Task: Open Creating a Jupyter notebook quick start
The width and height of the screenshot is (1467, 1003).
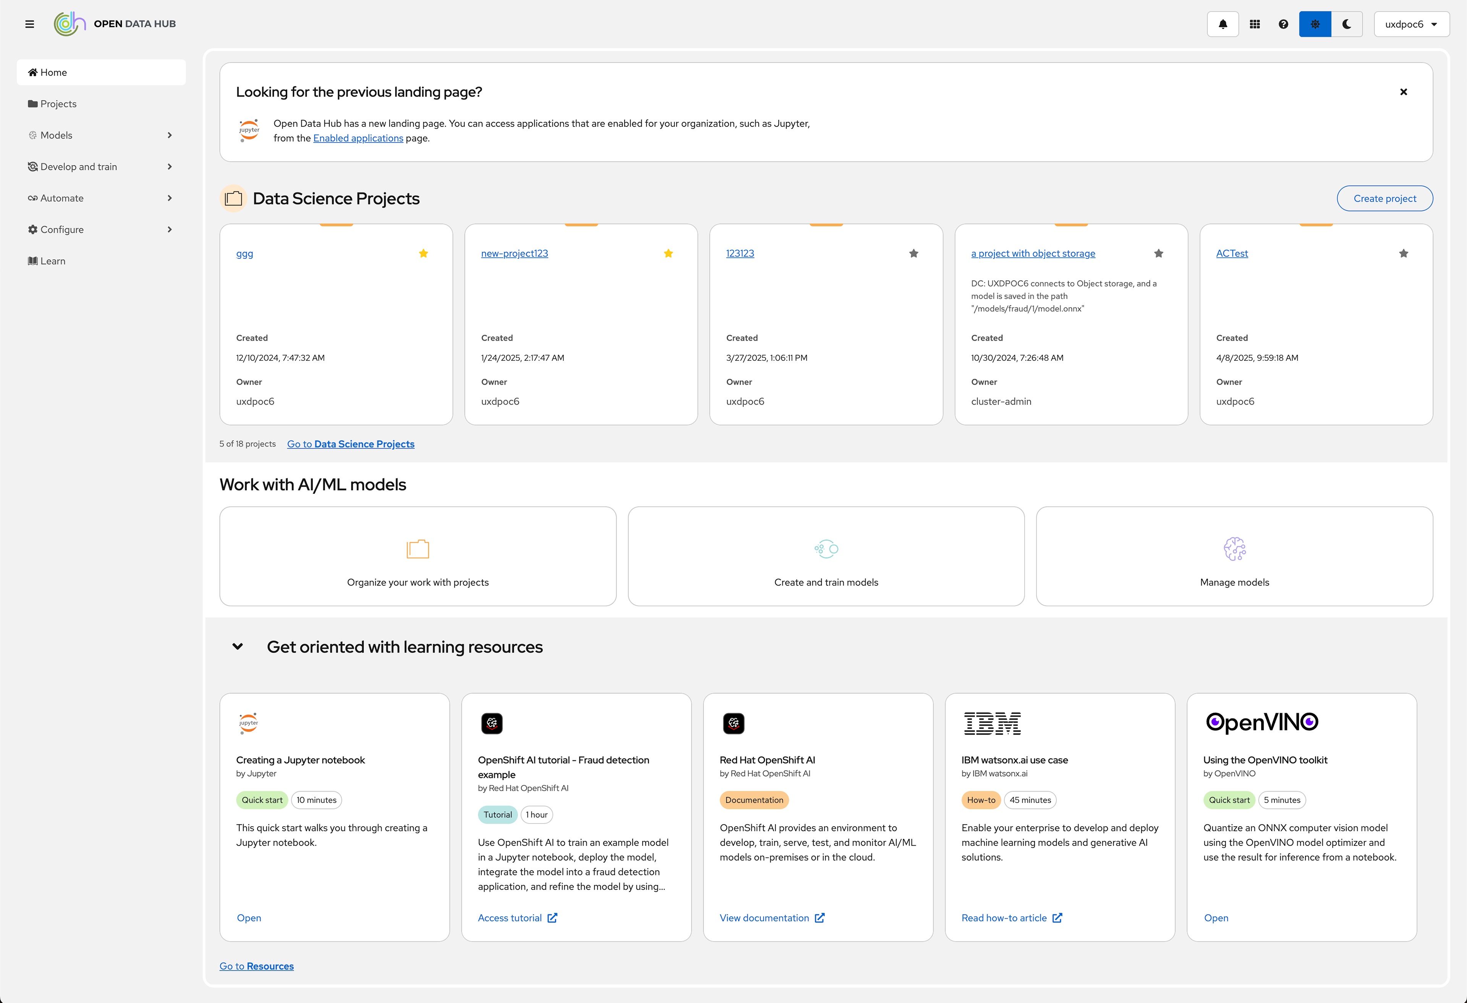Action: [249, 918]
